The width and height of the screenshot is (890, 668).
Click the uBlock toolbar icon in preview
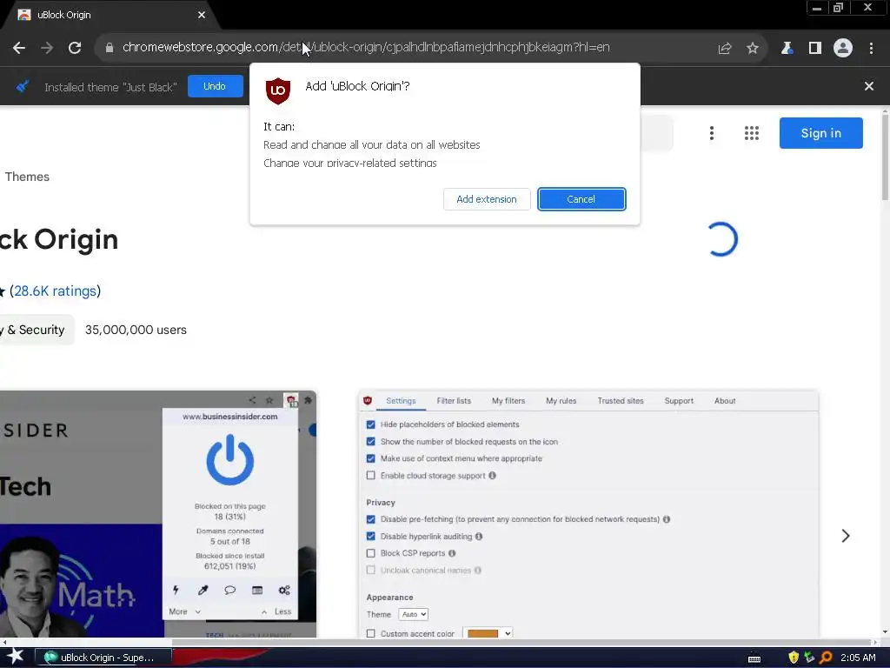coord(291,401)
